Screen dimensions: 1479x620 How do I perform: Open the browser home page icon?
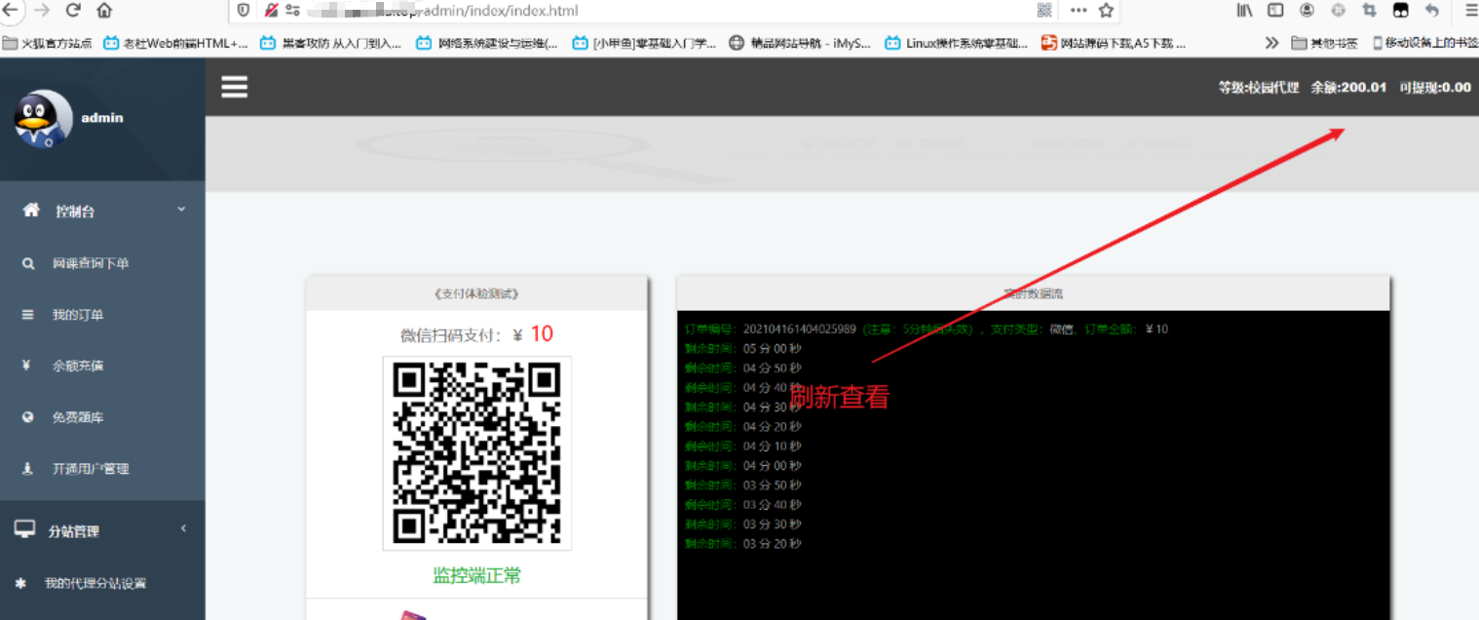tap(104, 11)
